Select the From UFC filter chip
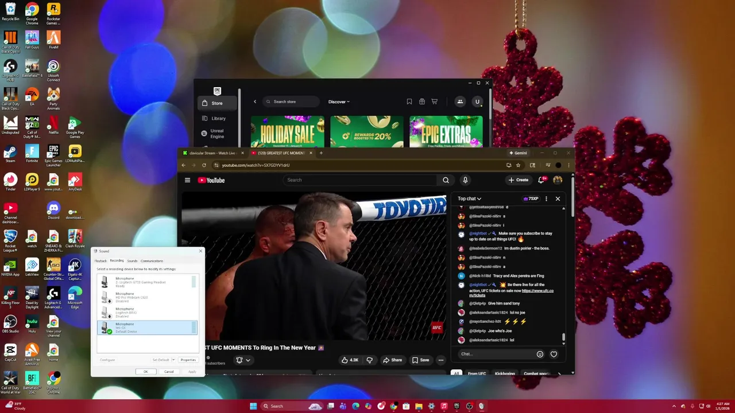The image size is (735, 413). pyautogui.click(x=477, y=373)
